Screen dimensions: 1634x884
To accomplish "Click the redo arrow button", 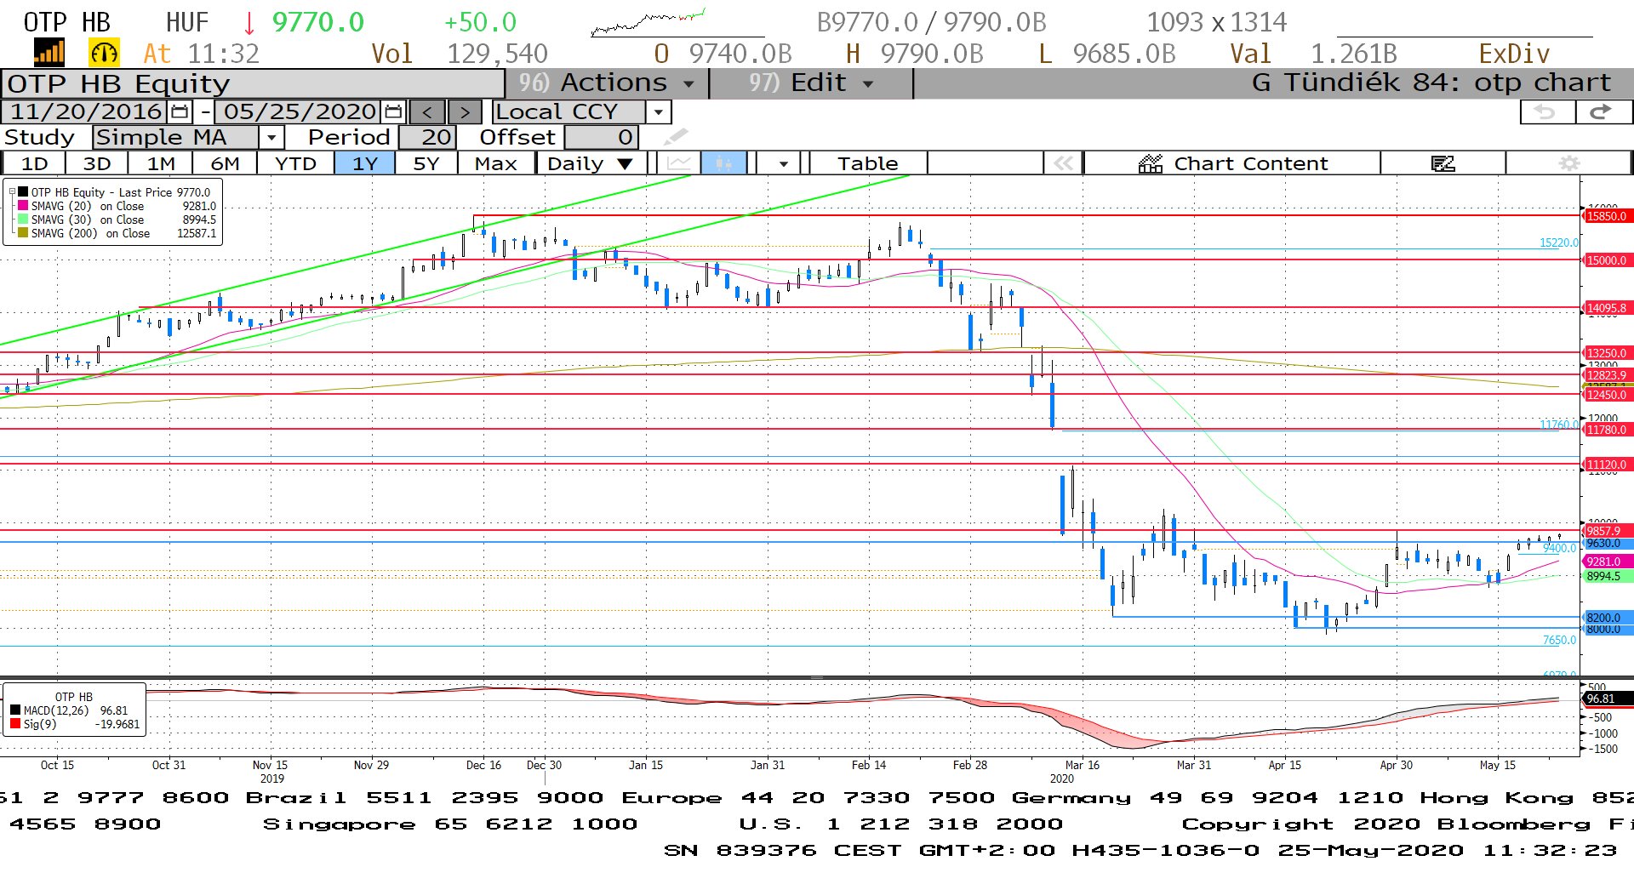I will [x=1602, y=111].
